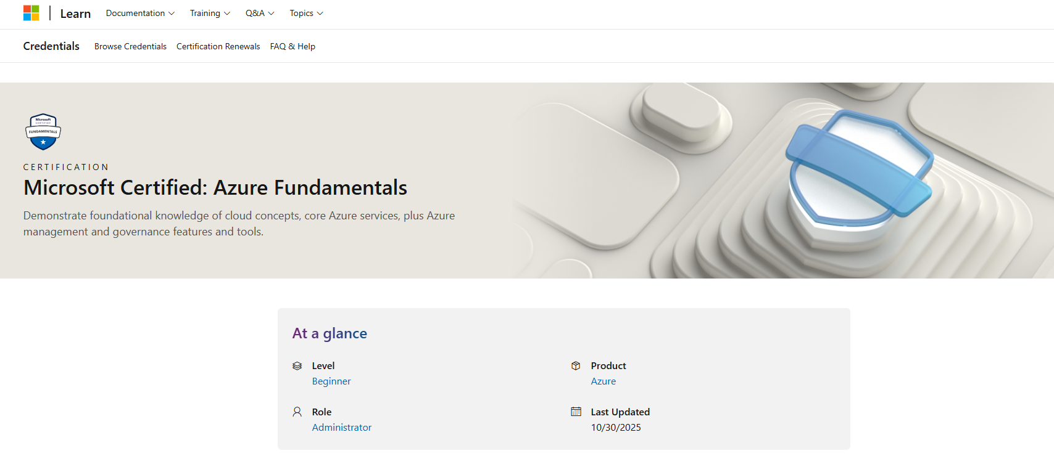Click the Azure Fundamentals certification badge
1054x464 pixels.
43,132
